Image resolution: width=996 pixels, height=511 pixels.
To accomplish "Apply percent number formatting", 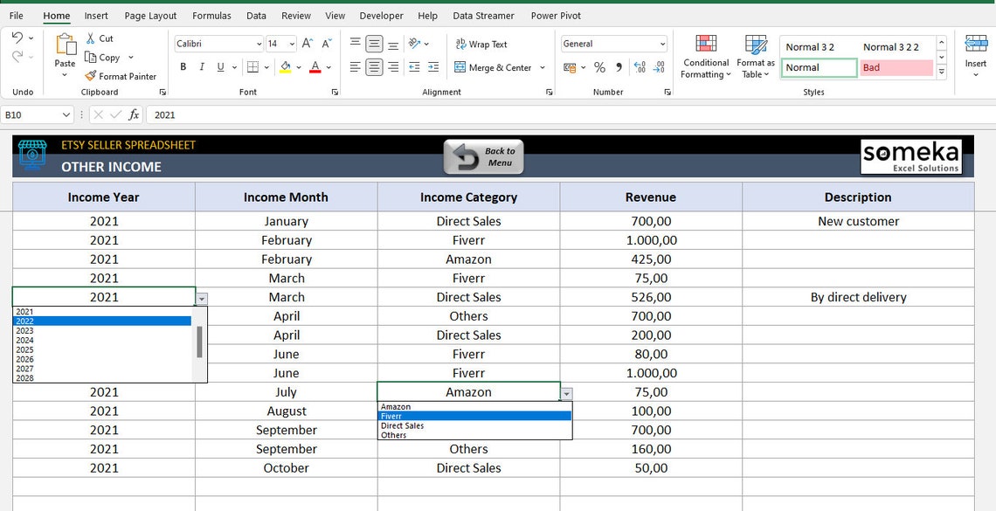I will click(599, 66).
